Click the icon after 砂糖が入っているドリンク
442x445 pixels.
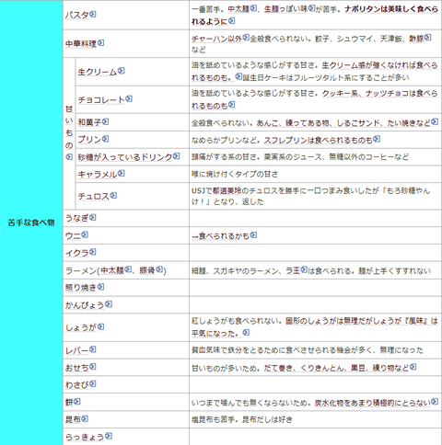coord(176,156)
